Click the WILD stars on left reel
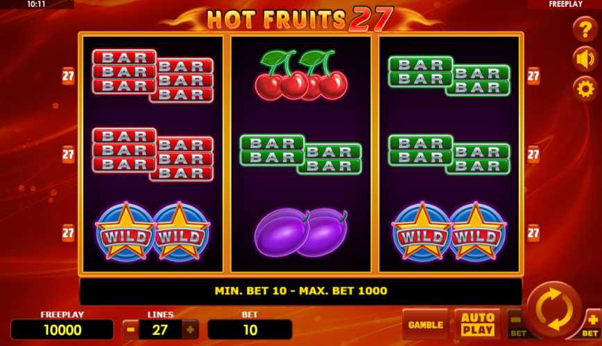The image size is (602, 346). [x=153, y=232]
